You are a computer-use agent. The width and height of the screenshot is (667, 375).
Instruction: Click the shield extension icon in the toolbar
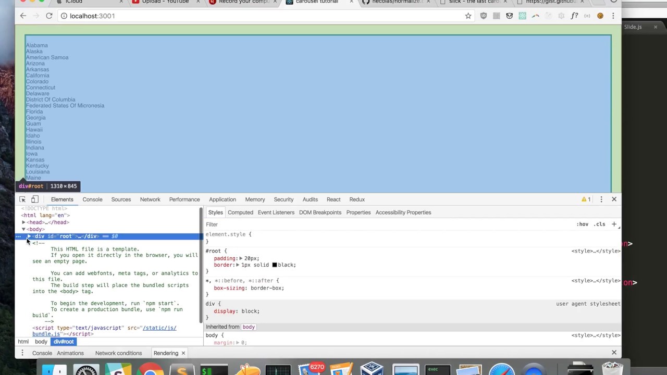pos(484,16)
